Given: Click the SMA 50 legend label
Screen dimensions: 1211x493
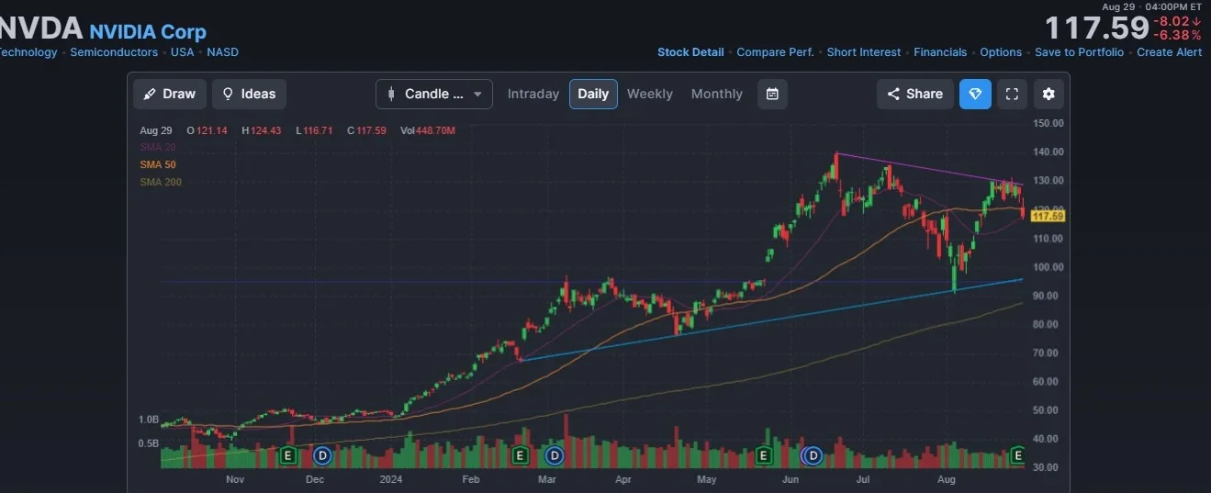Looking at the screenshot, I should [x=158, y=164].
